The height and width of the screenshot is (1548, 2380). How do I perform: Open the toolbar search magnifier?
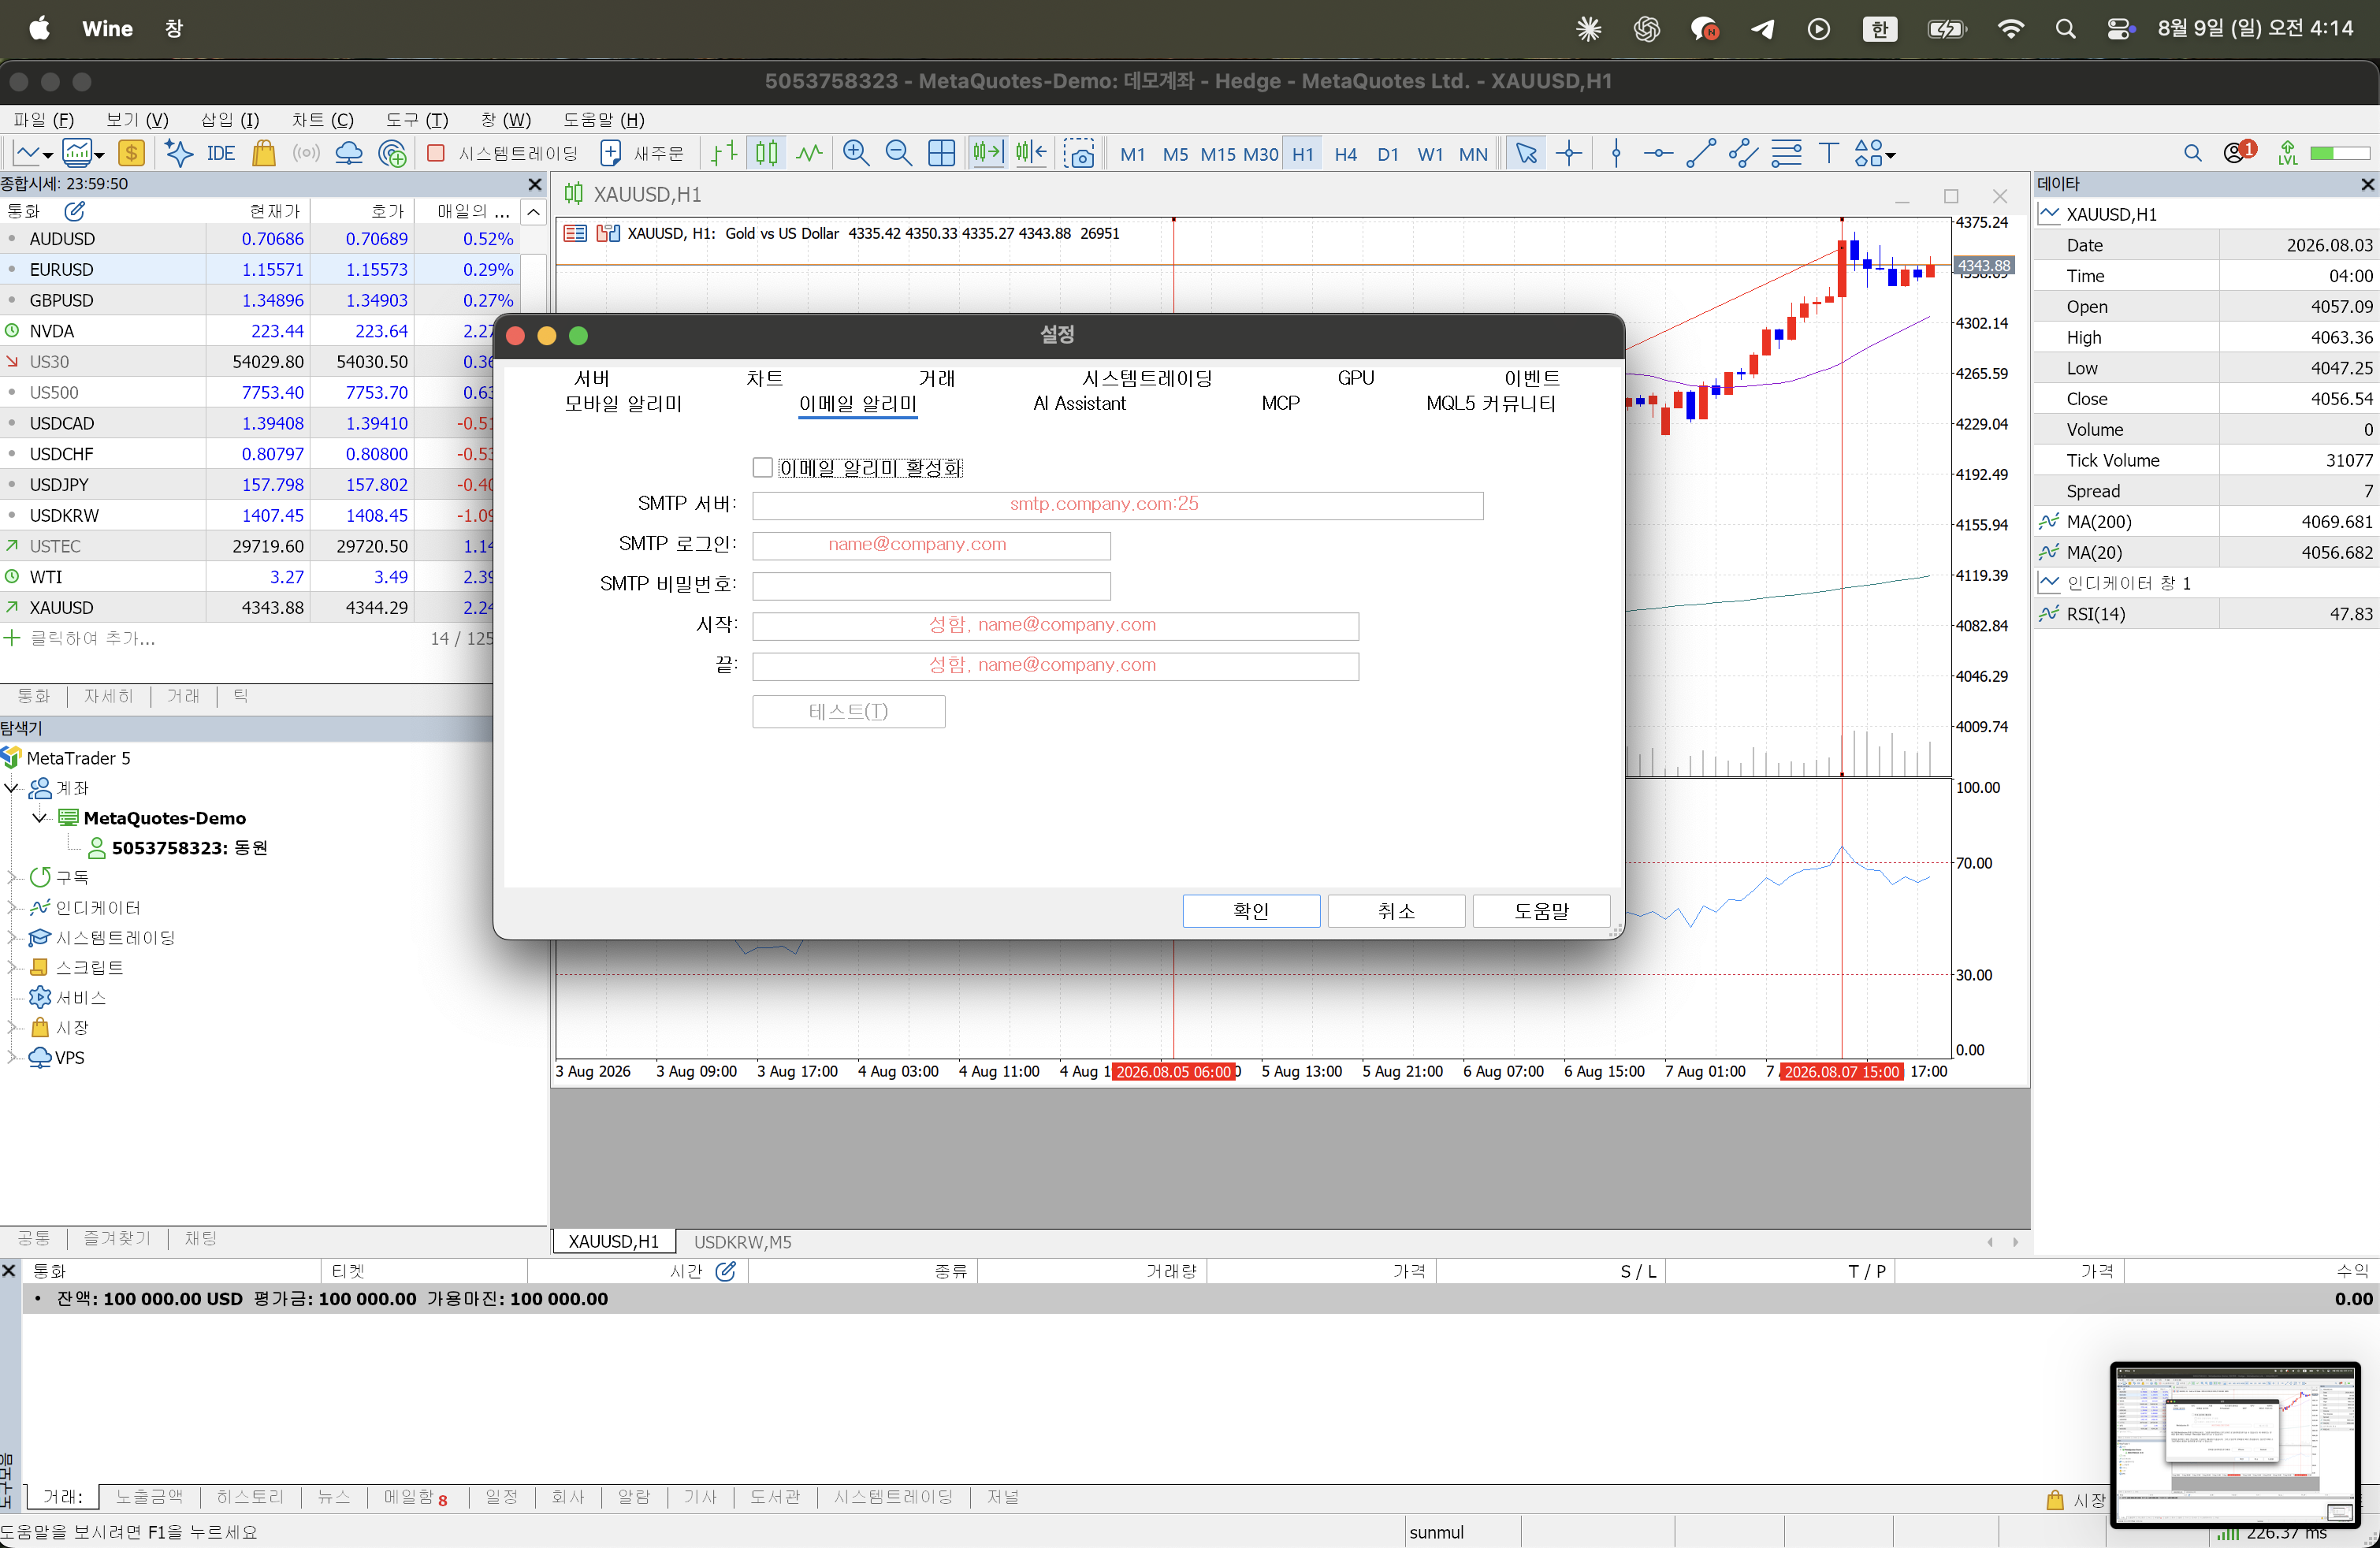[x=2193, y=153]
